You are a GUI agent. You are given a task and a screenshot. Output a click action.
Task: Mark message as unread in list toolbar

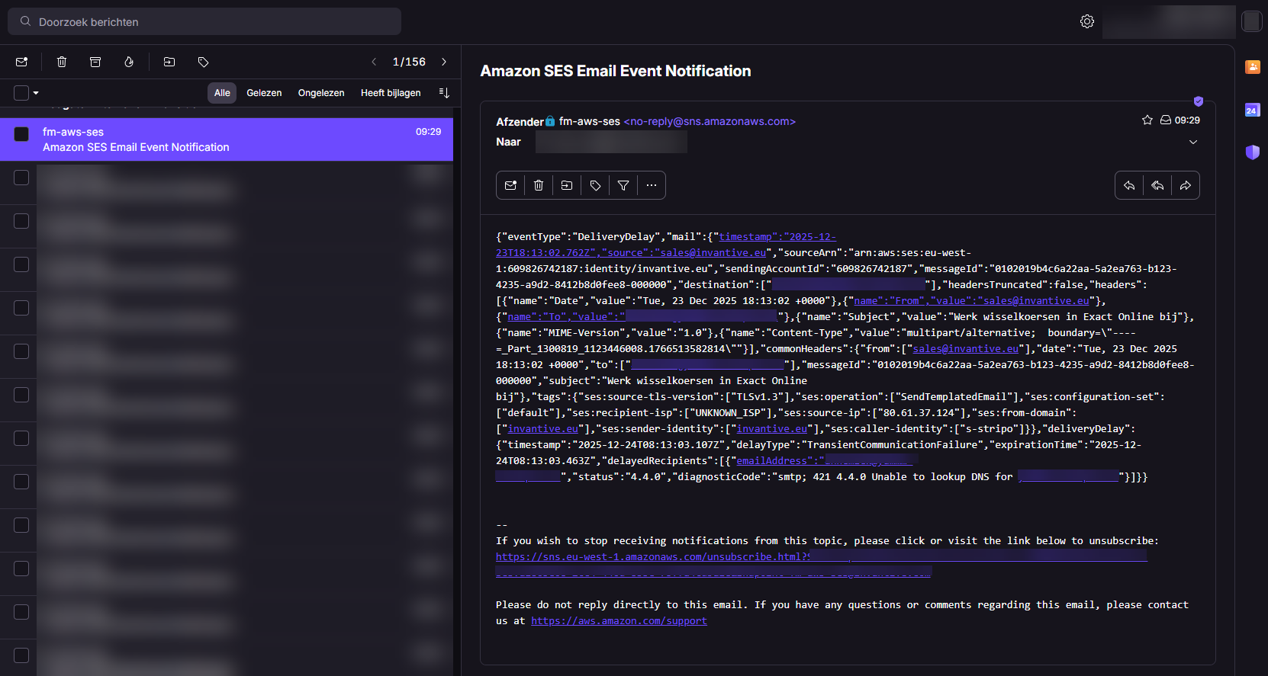pos(21,62)
